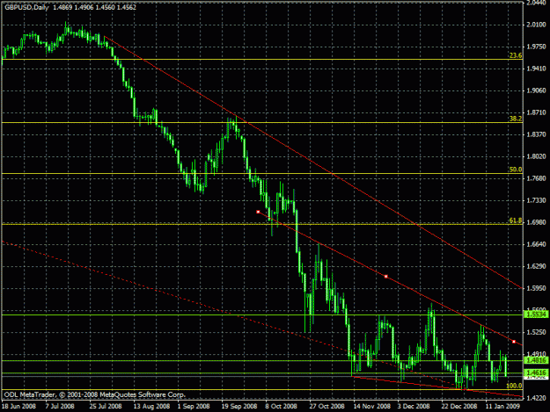Click the 1.5534 green price tag
Viewport: 550px width, 412px height.
click(536, 314)
